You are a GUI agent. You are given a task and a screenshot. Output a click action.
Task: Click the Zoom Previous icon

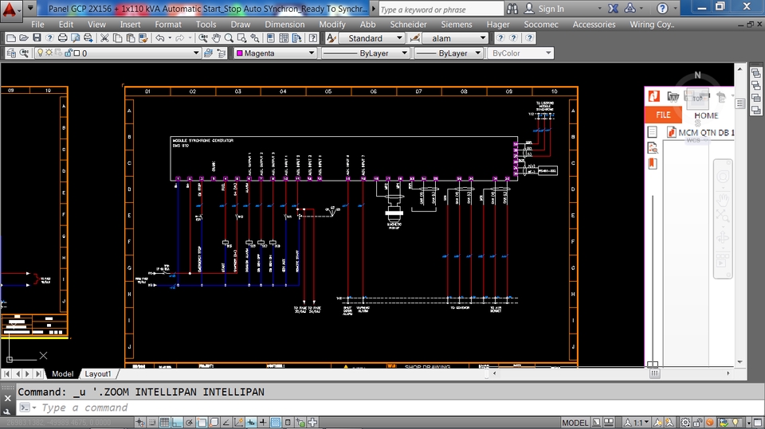(255, 38)
